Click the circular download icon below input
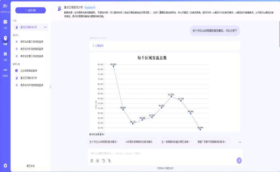 97,161
